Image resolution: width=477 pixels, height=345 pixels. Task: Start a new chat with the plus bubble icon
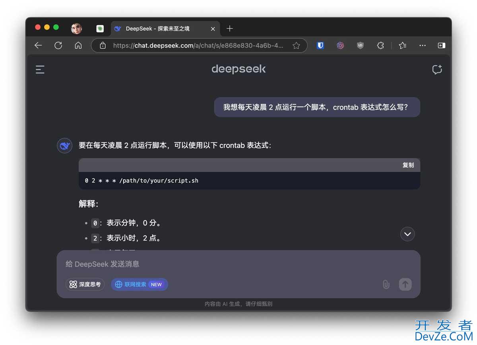[x=437, y=70]
